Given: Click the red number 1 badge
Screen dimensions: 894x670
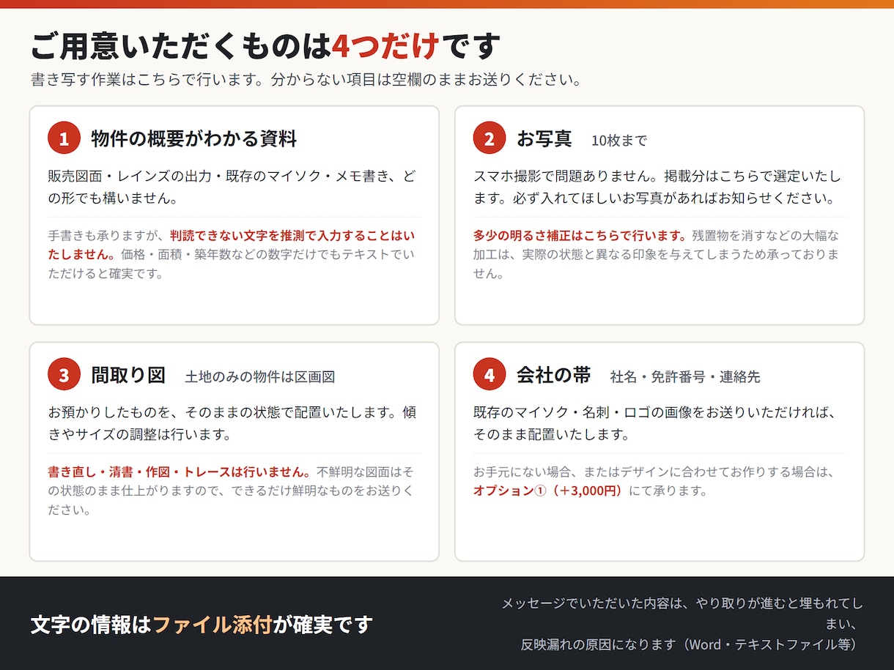Looking at the screenshot, I should coord(64,138).
